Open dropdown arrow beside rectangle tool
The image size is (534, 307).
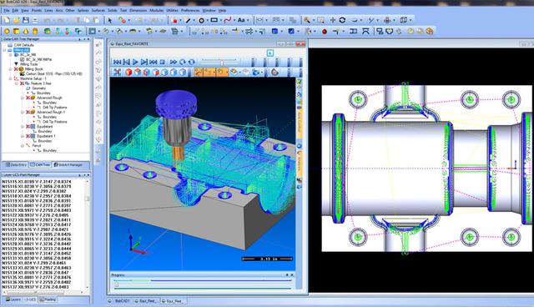click(220, 20)
